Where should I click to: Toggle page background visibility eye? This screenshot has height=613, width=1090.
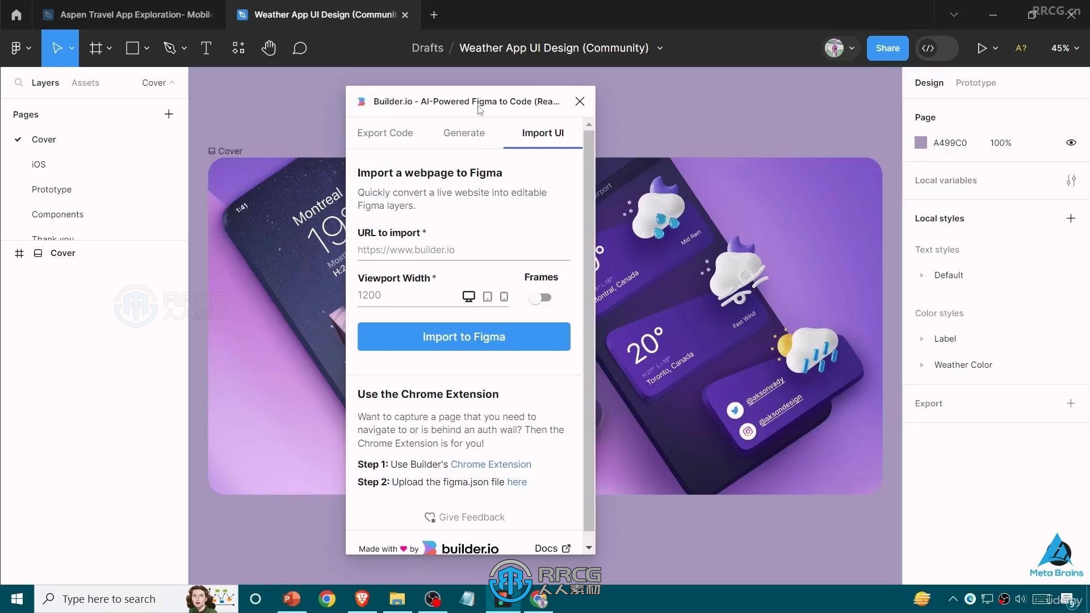(1071, 142)
